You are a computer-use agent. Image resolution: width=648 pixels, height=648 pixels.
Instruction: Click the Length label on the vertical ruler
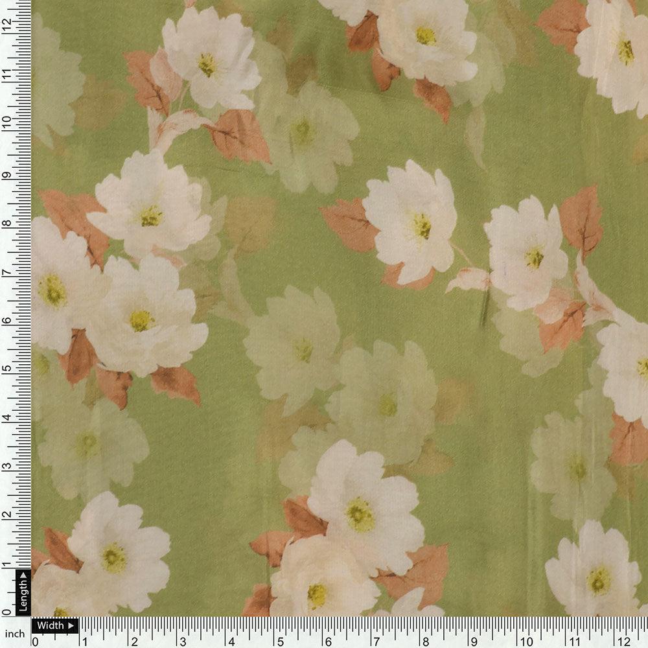click(x=23, y=593)
